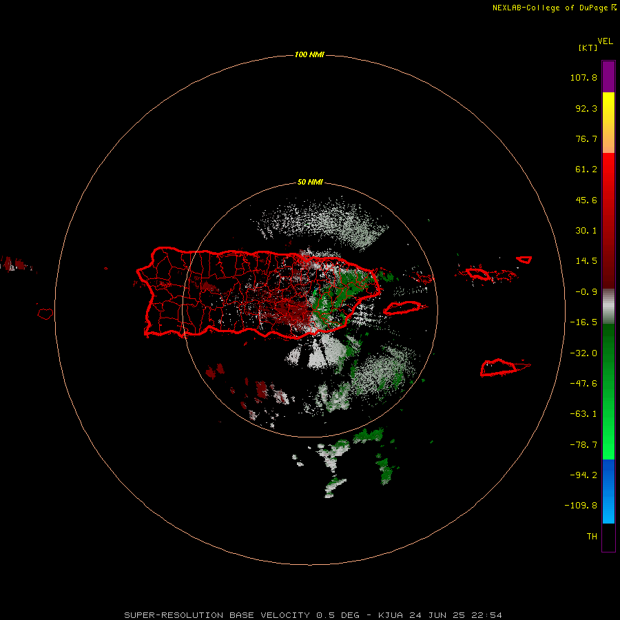Click the St. Thomas island outline
The height and width of the screenshot is (620, 620).
coord(477,273)
